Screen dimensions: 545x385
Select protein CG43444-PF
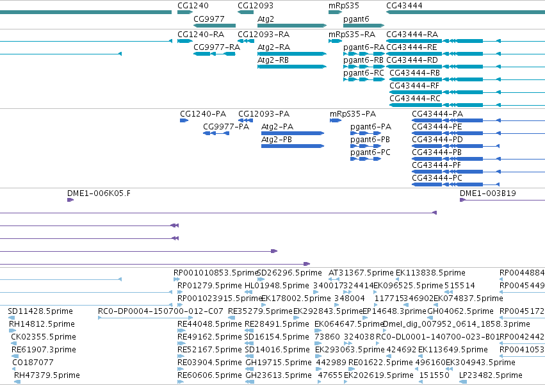click(436, 165)
